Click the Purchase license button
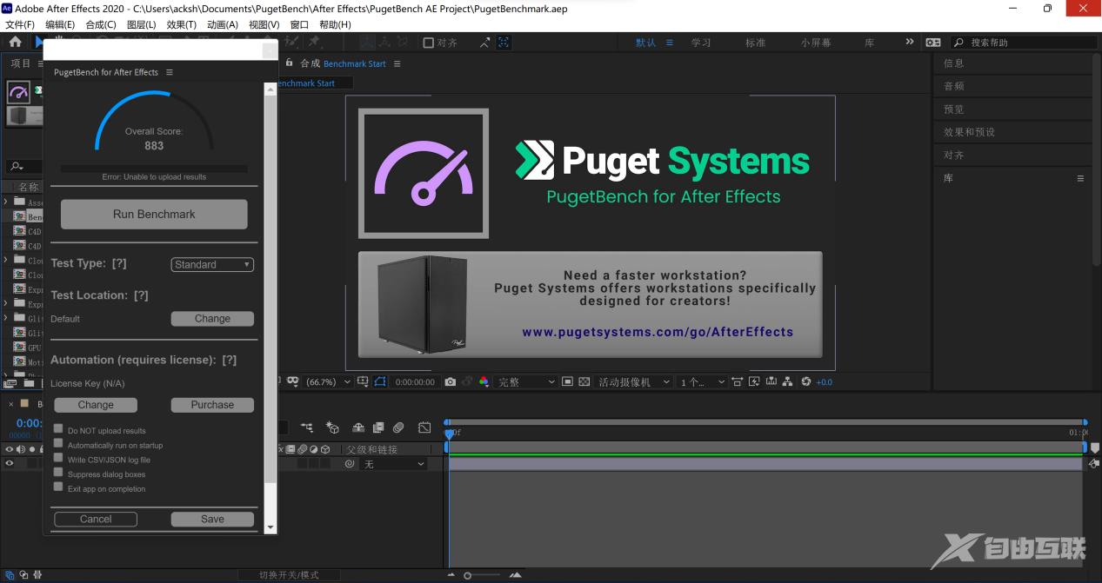The width and height of the screenshot is (1102, 583). coord(212,405)
